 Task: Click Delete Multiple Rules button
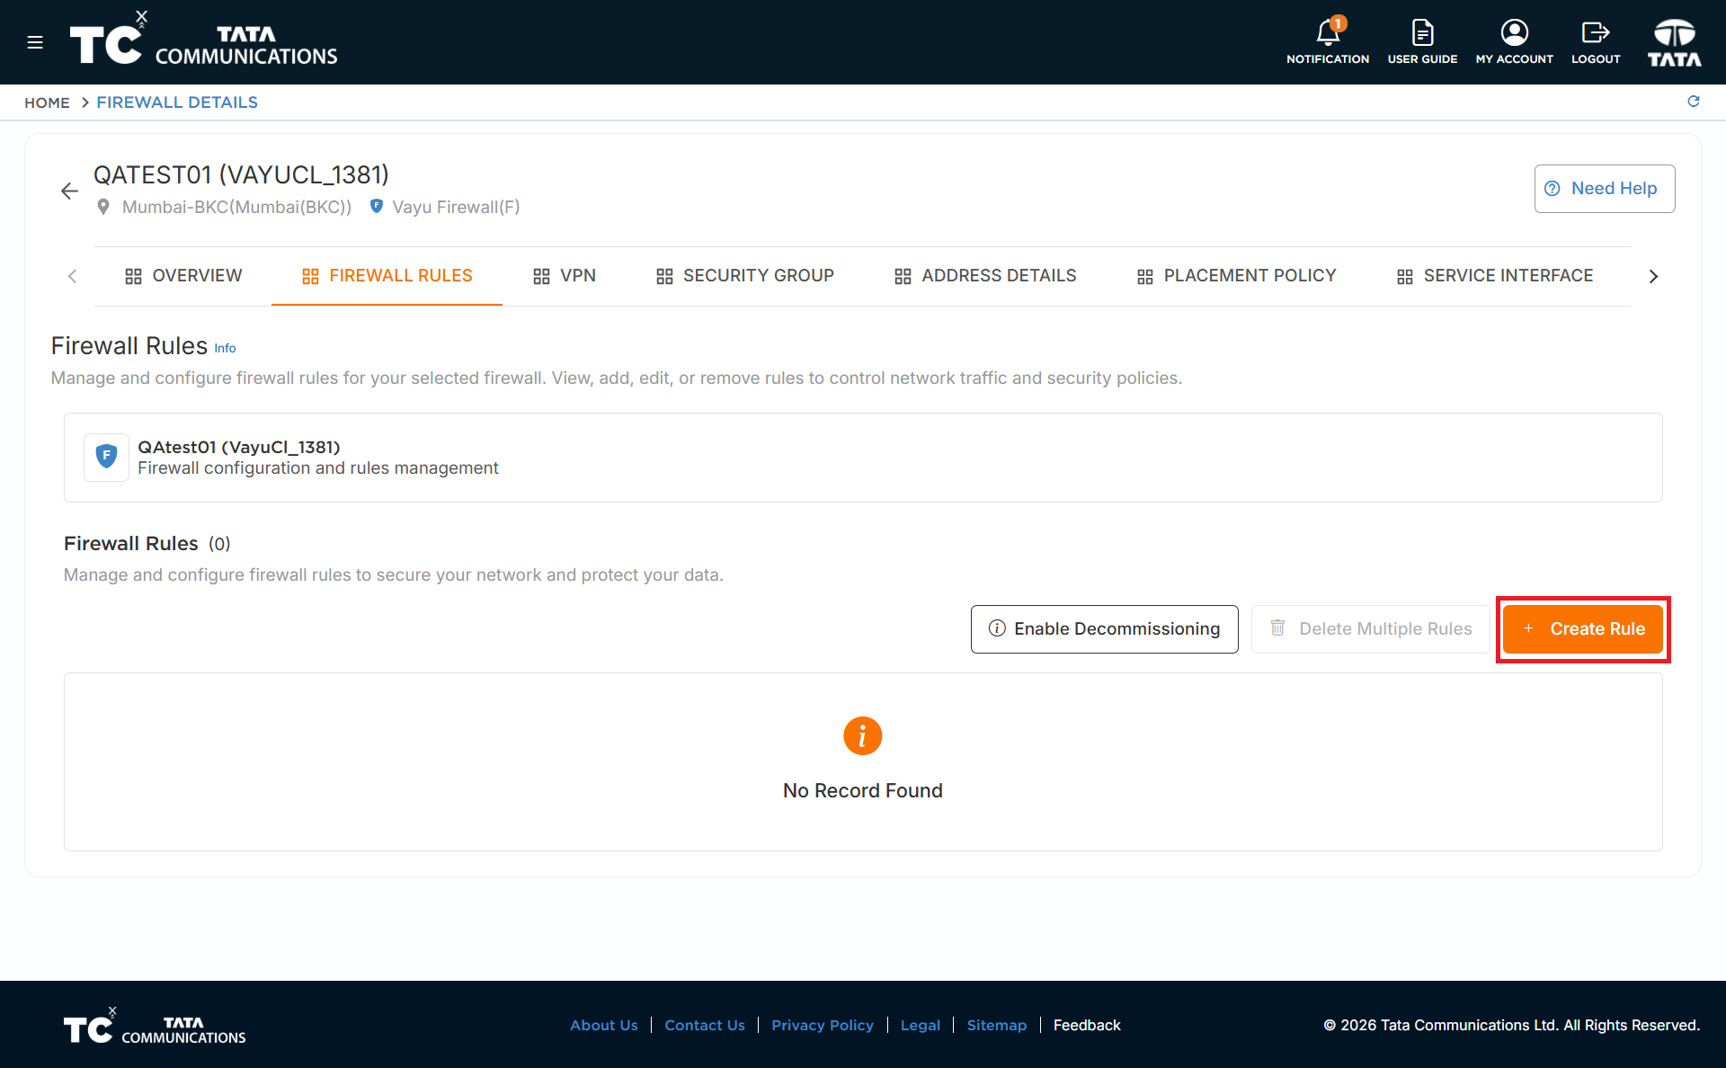click(1370, 629)
